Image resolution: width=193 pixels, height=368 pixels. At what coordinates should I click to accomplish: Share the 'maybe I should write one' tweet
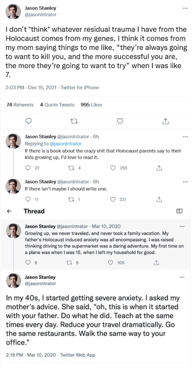tap(159, 199)
